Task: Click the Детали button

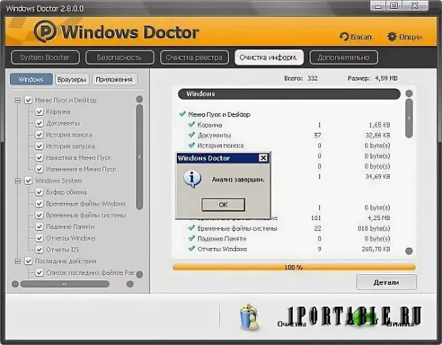Action: click(387, 282)
